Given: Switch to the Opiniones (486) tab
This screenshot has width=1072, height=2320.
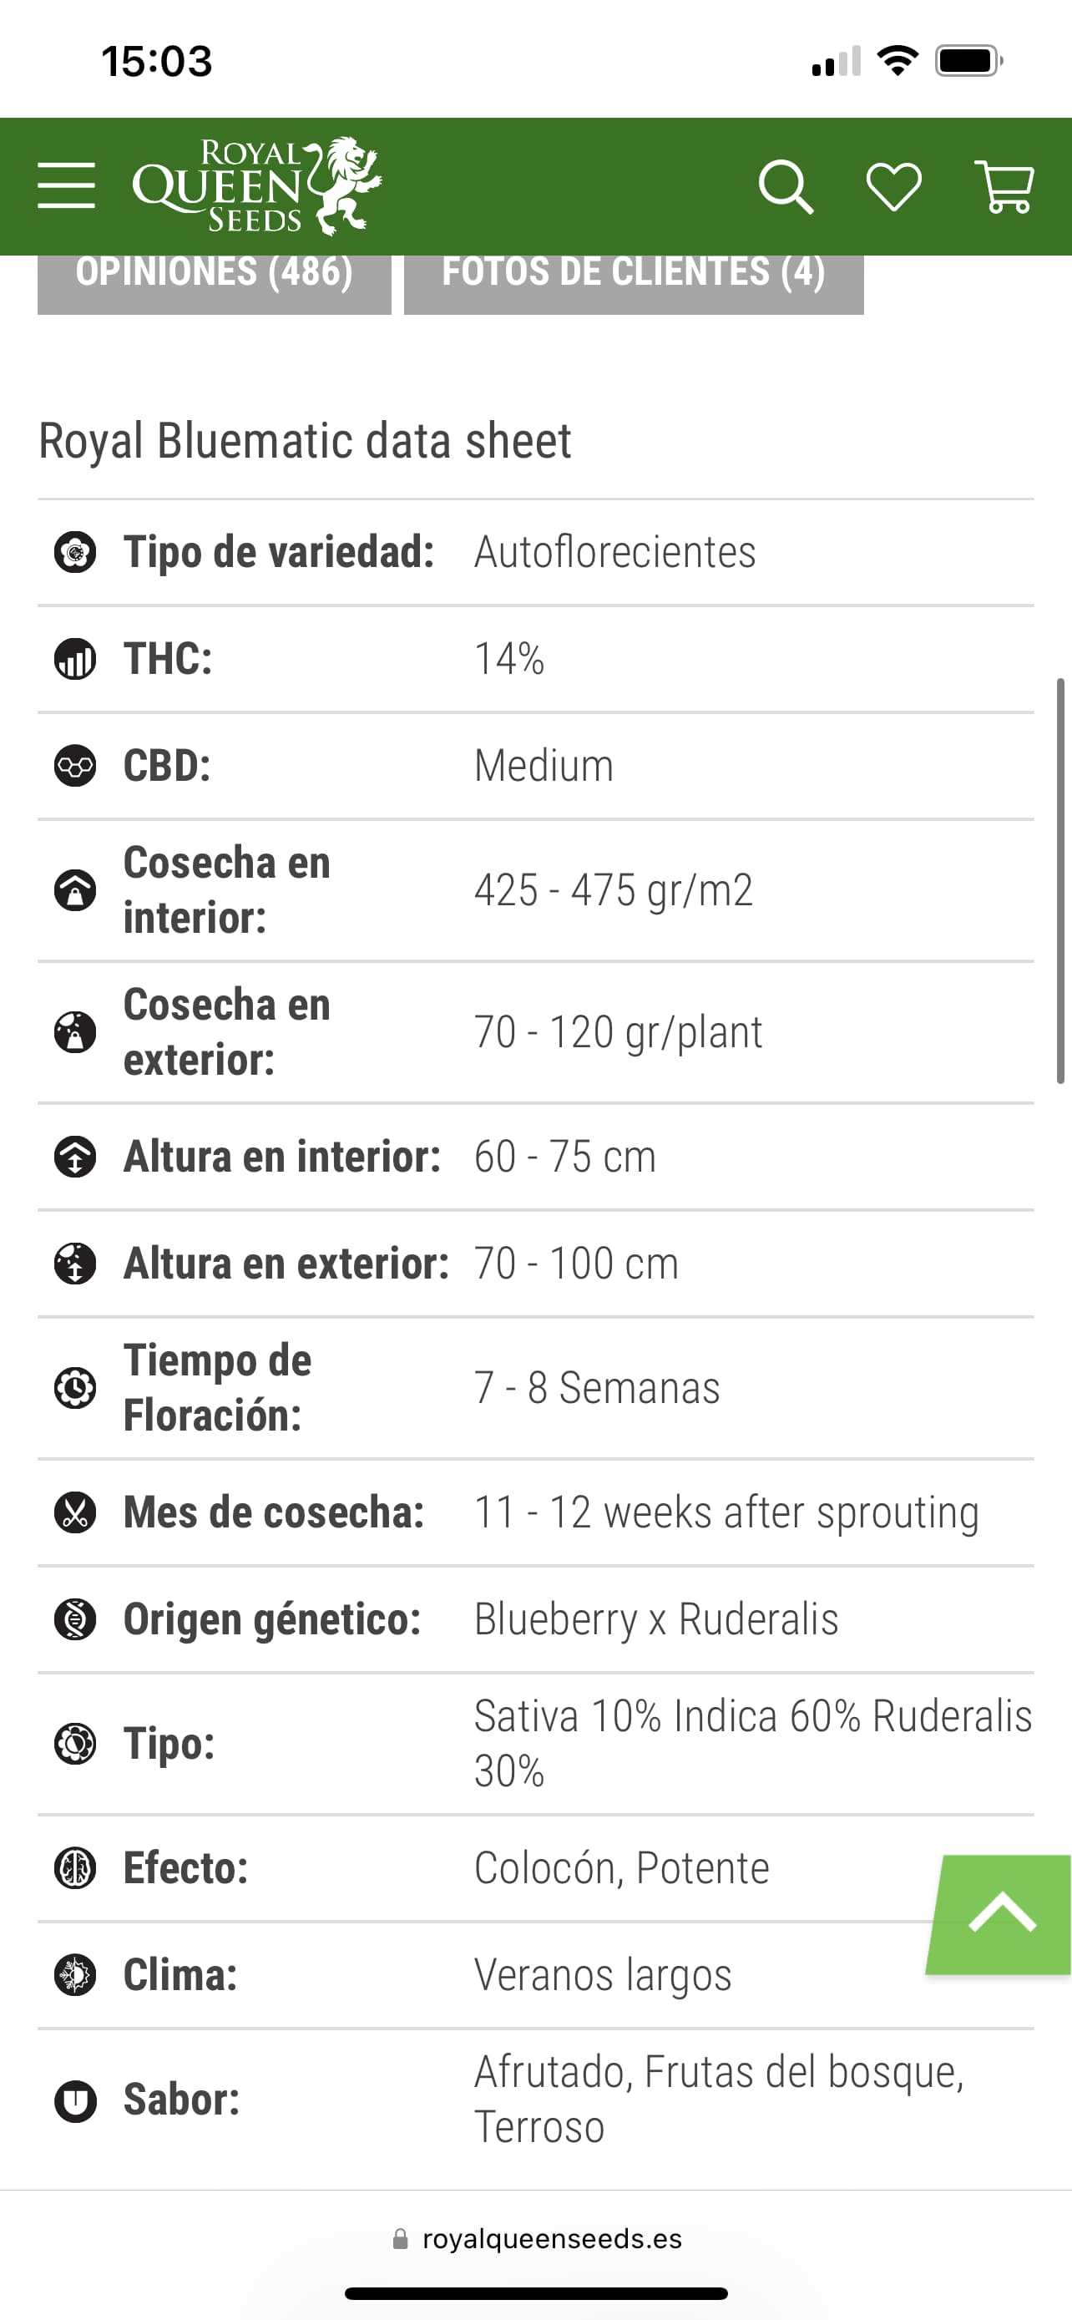Looking at the screenshot, I should pos(215,274).
